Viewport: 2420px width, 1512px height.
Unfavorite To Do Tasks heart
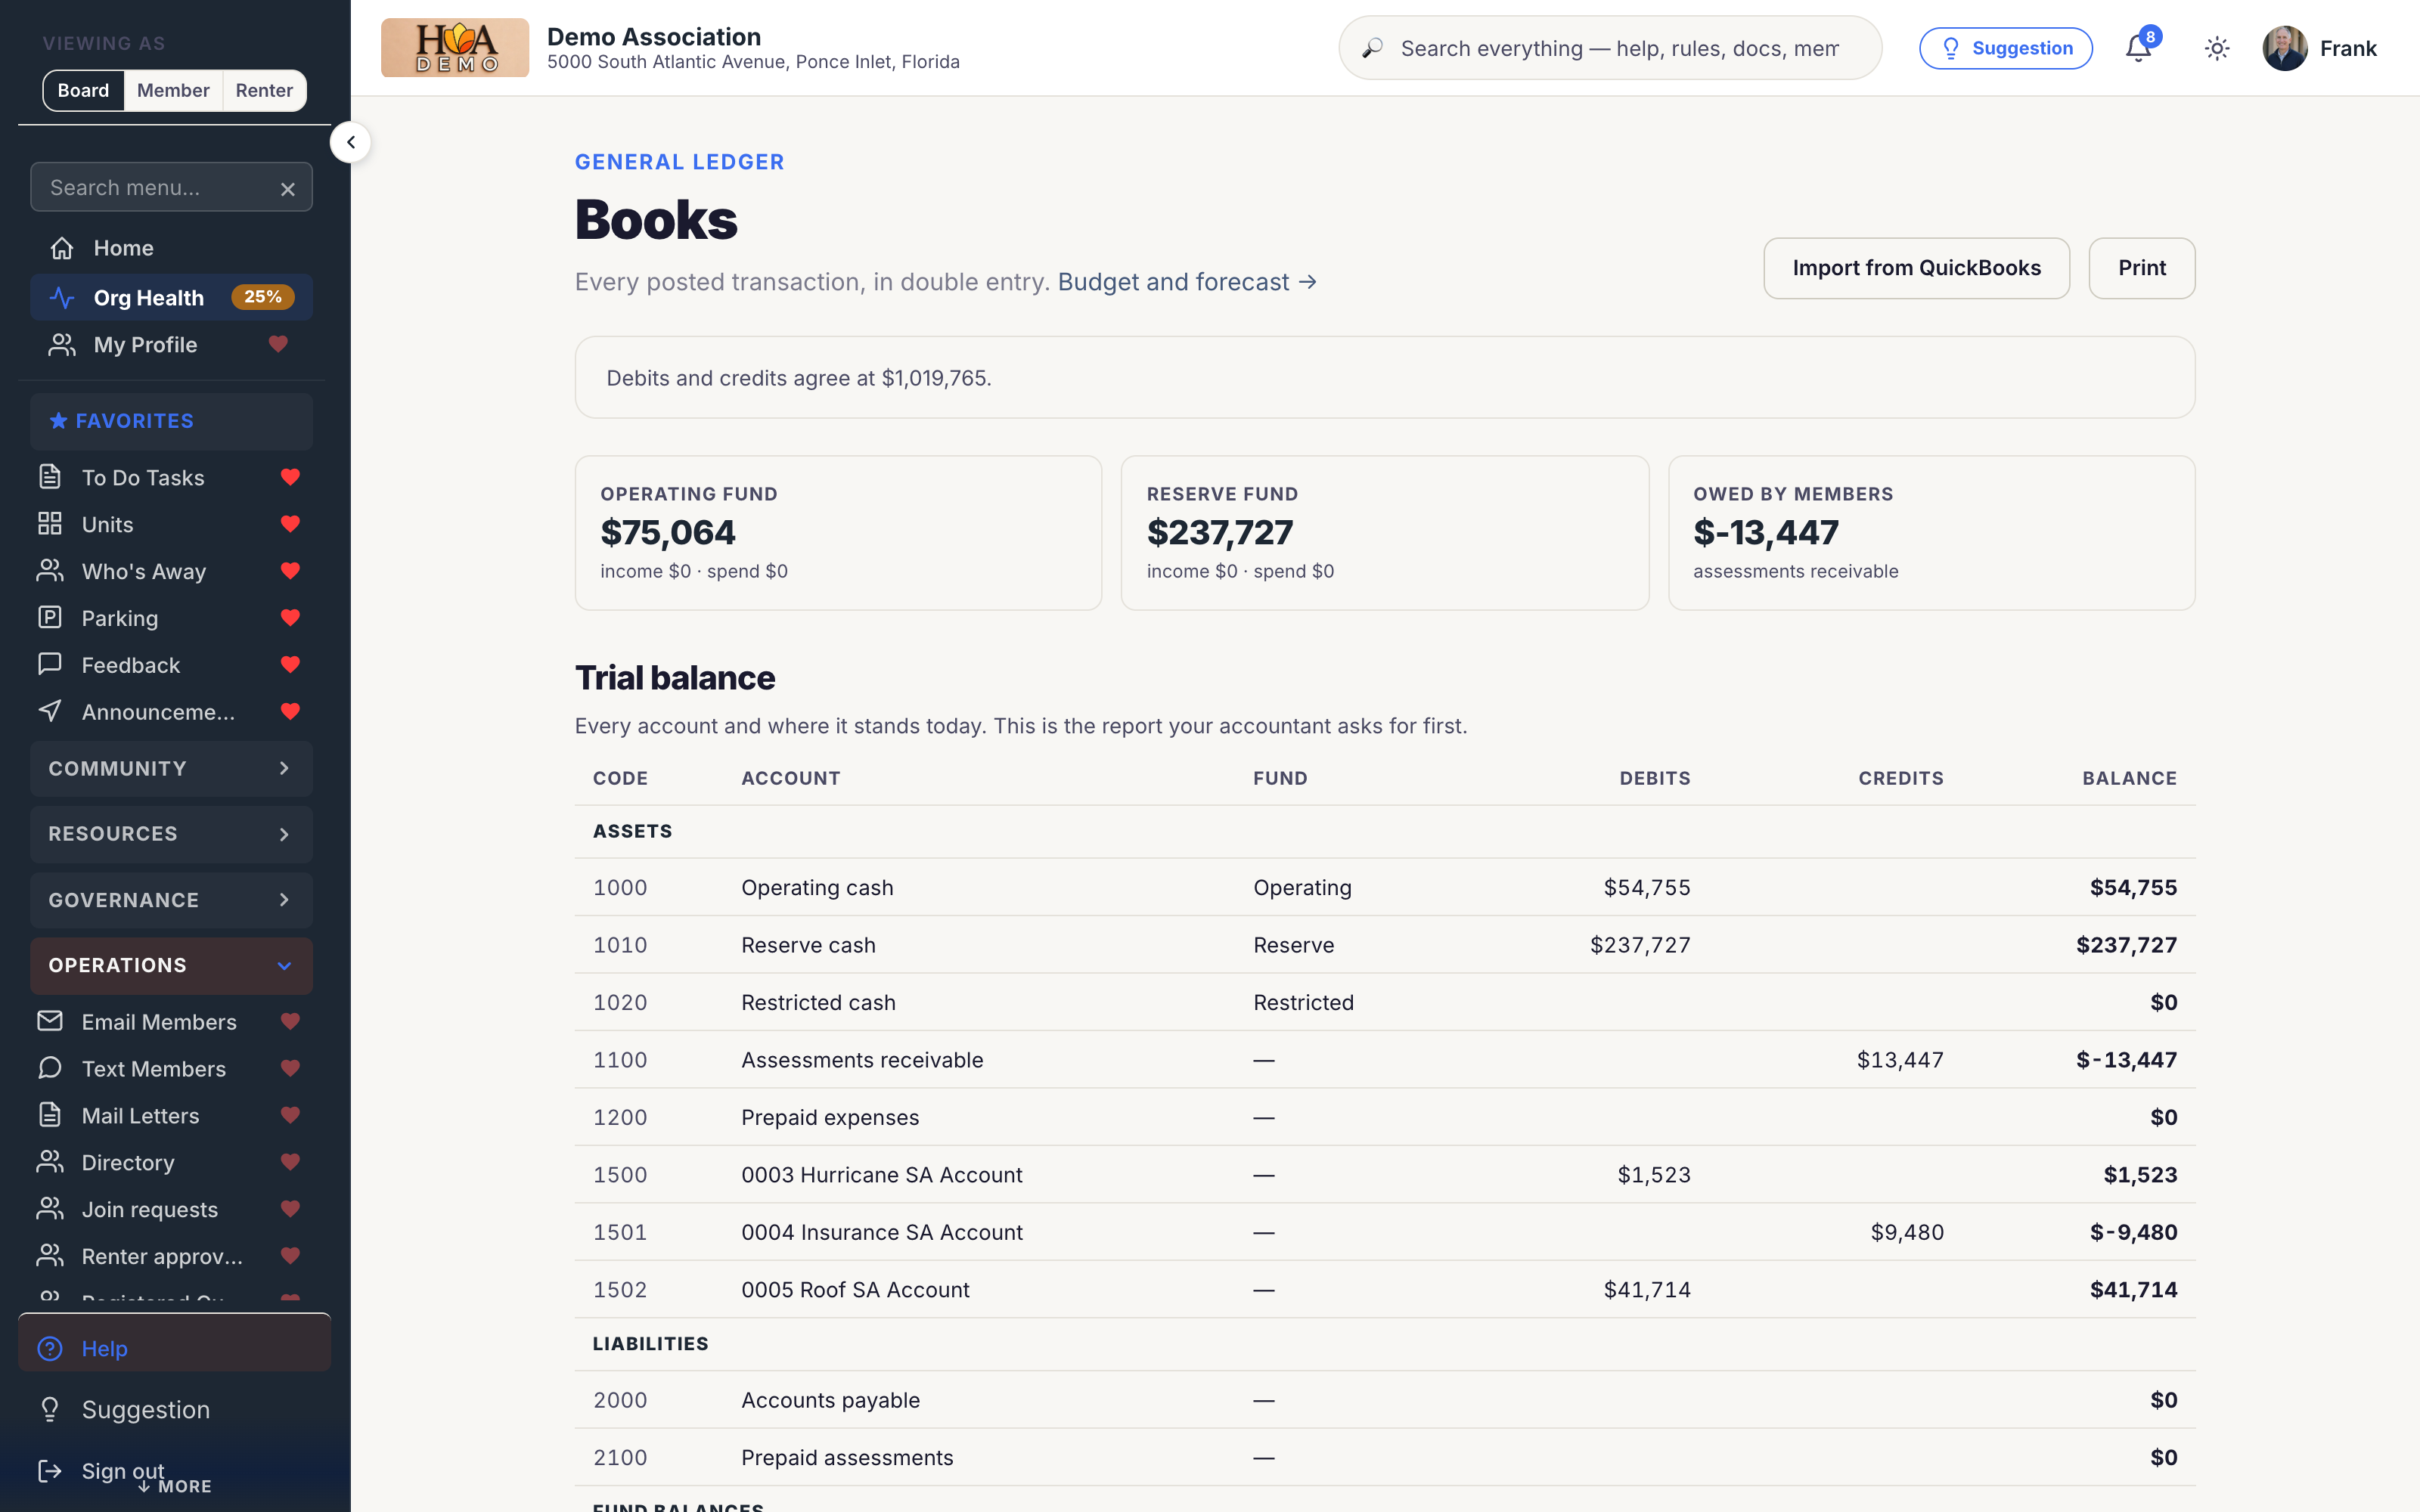point(290,477)
